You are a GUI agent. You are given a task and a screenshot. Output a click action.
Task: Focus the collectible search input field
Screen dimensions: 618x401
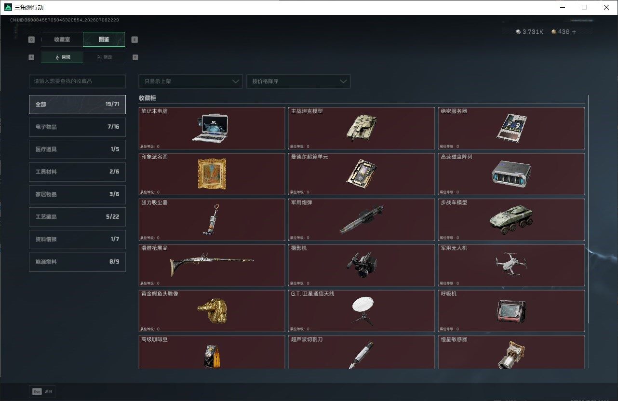pos(77,81)
